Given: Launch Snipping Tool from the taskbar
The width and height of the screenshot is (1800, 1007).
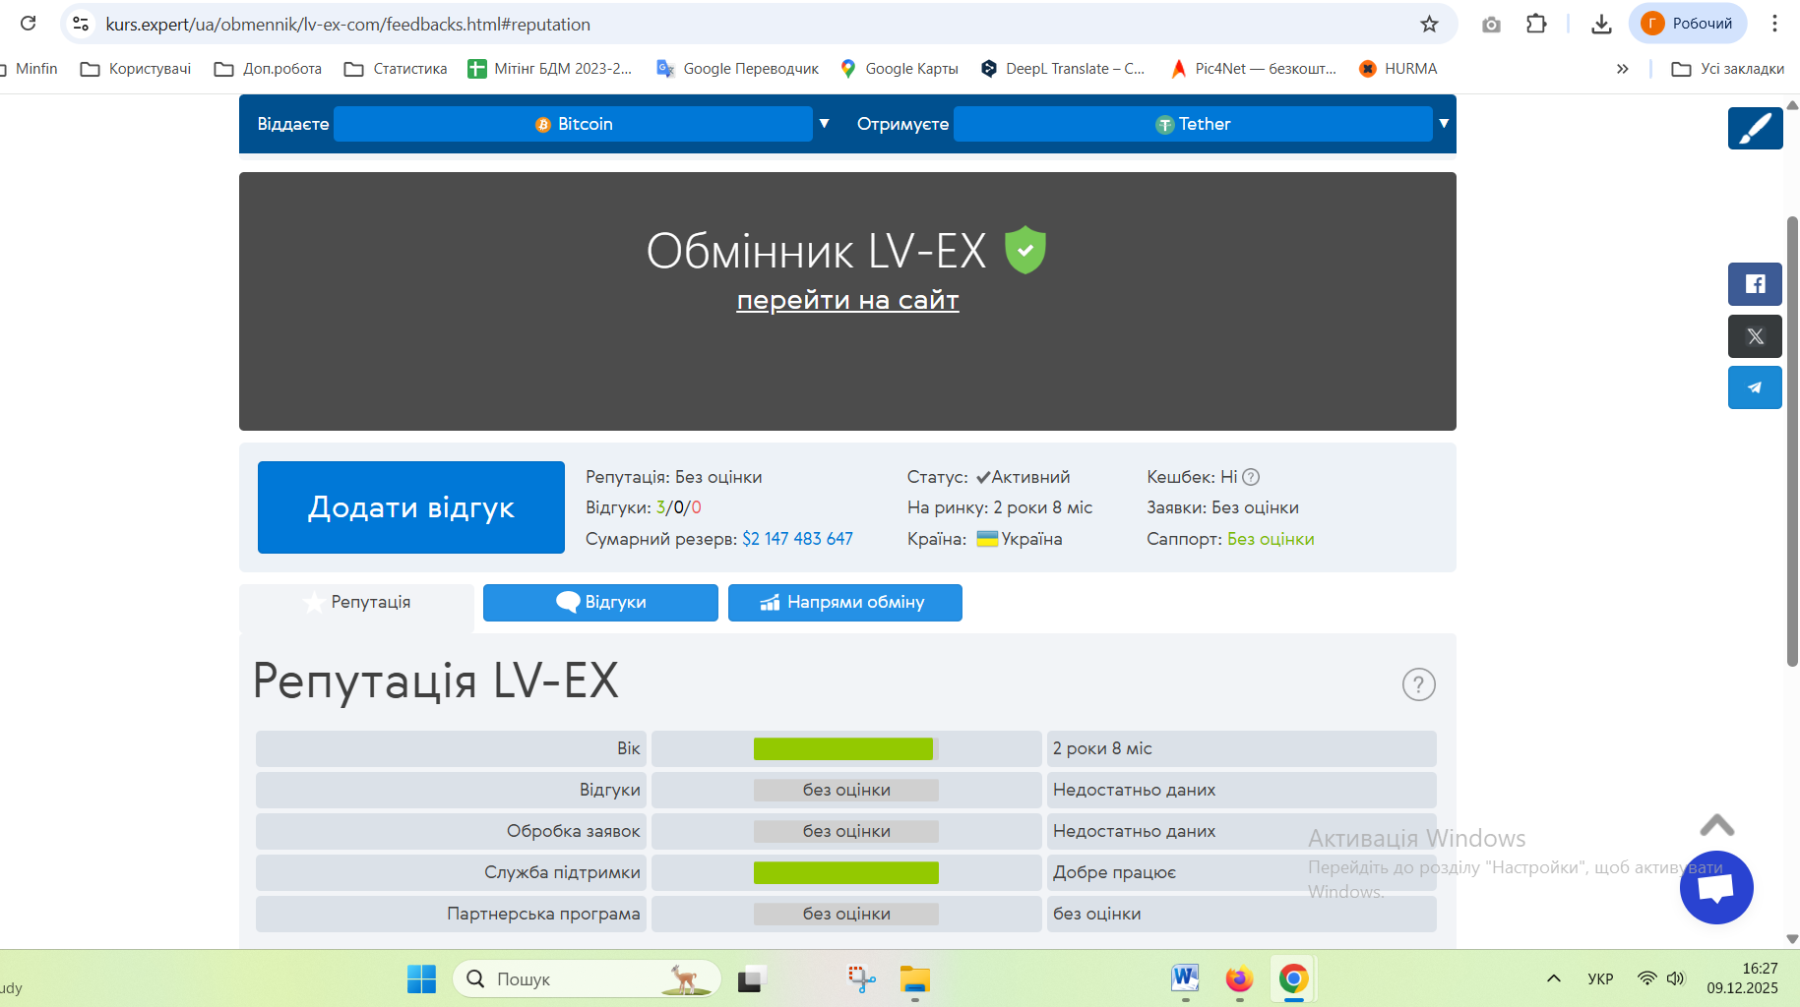Looking at the screenshot, I should point(861,978).
